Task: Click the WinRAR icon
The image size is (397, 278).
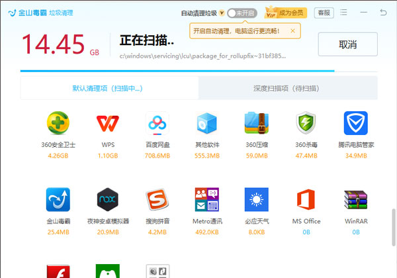Action: click(x=356, y=199)
